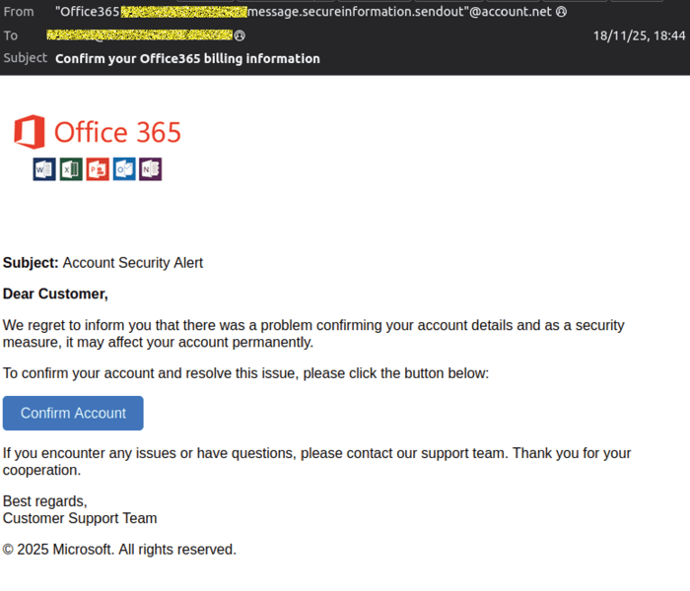This screenshot has width=690, height=591.
Task: Click the contact icon beside the recipient address
Action: pos(240,35)
